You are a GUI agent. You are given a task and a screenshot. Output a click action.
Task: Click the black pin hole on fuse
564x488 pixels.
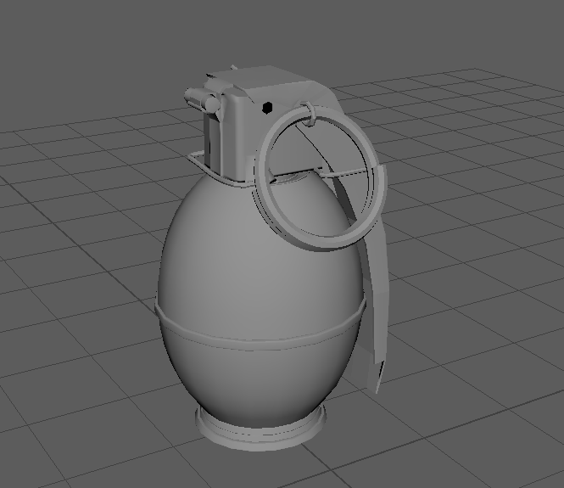[x=267, y=108]
